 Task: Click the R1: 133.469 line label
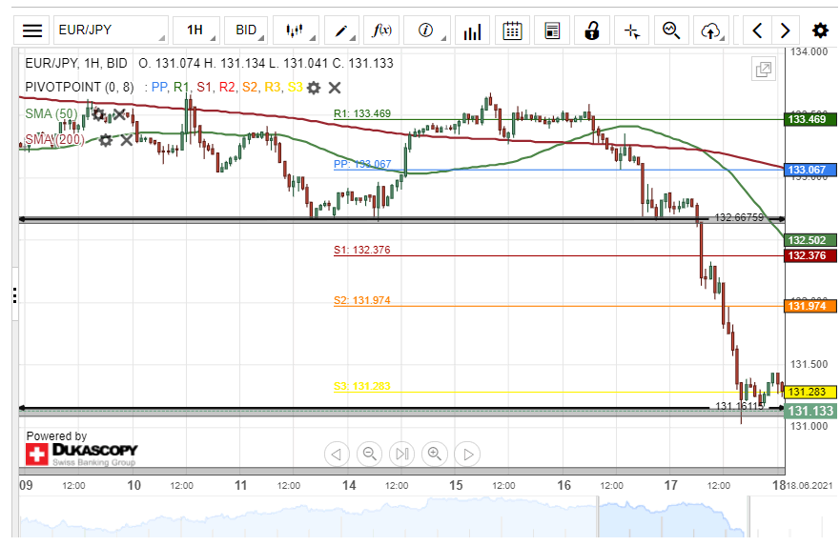coord(362,113)
